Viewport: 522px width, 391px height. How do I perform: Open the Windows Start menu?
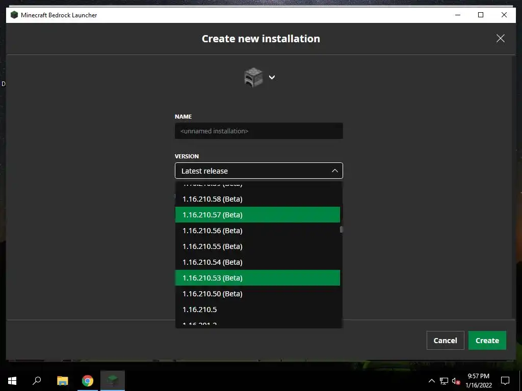[12, 381]
